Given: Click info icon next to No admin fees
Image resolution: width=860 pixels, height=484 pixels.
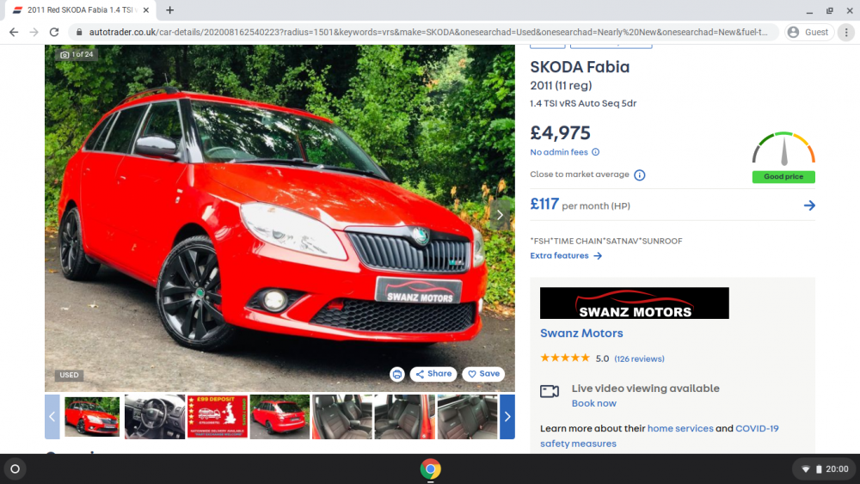Looking at the screenshot, I should tap(596, 152).
